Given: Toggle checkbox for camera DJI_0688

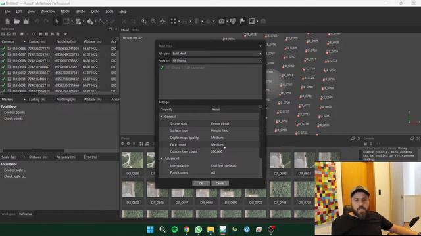Looking at the screenshot, I should click(x=3, y=61).
